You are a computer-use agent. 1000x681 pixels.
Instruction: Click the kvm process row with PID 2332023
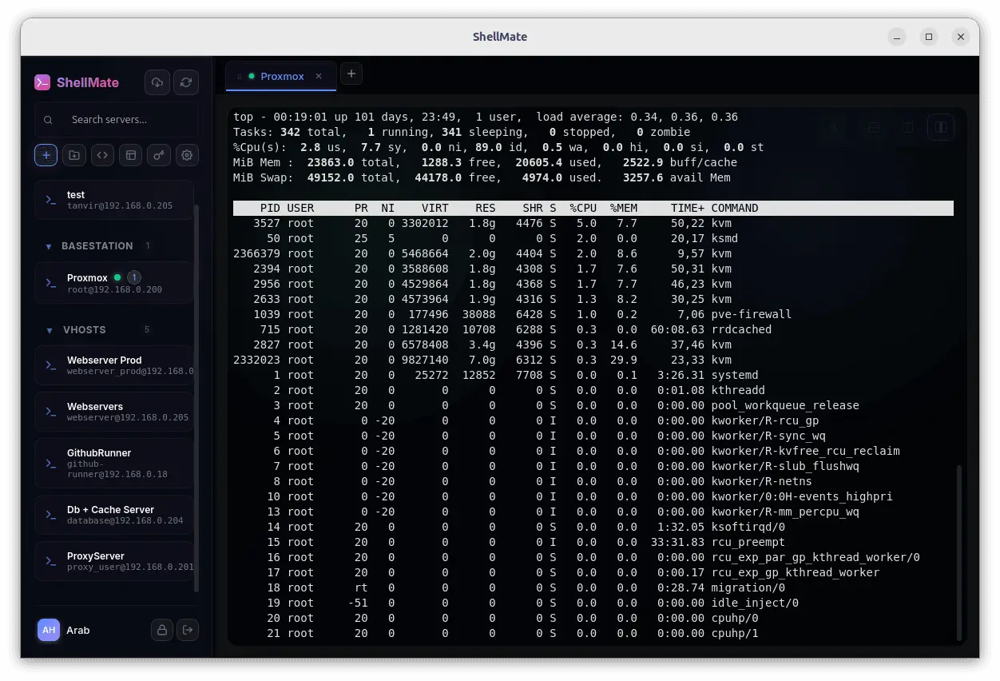tap(593, 360)
